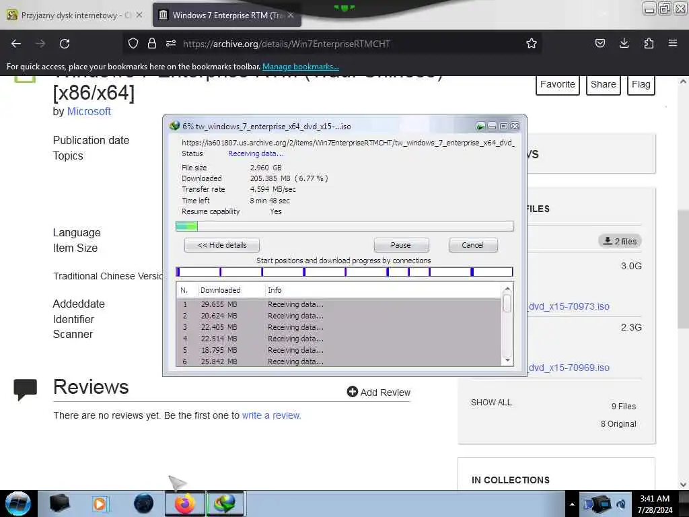The height and width of the screenshot is (517, 689).
Task: Open the black box taskbar icon
Action: point(59,504)
